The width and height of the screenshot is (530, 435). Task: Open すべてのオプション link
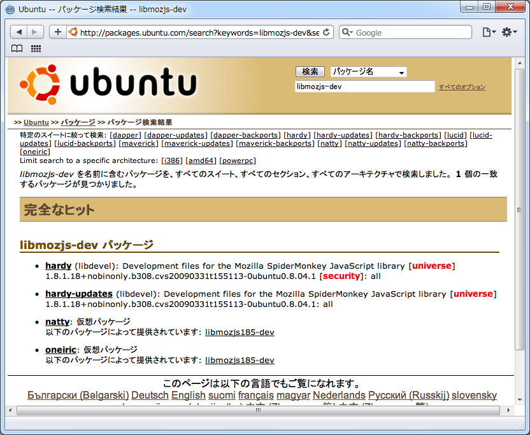[x=462, y=87]
